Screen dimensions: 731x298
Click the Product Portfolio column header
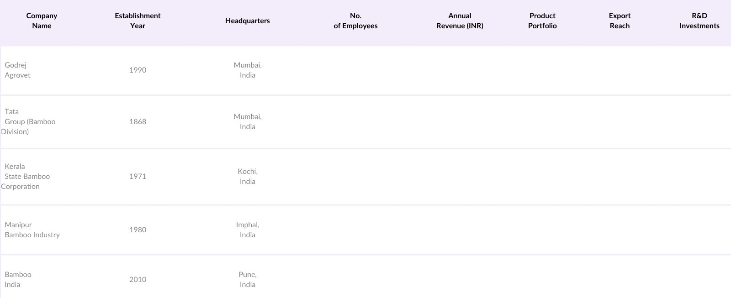coord(542,21)
